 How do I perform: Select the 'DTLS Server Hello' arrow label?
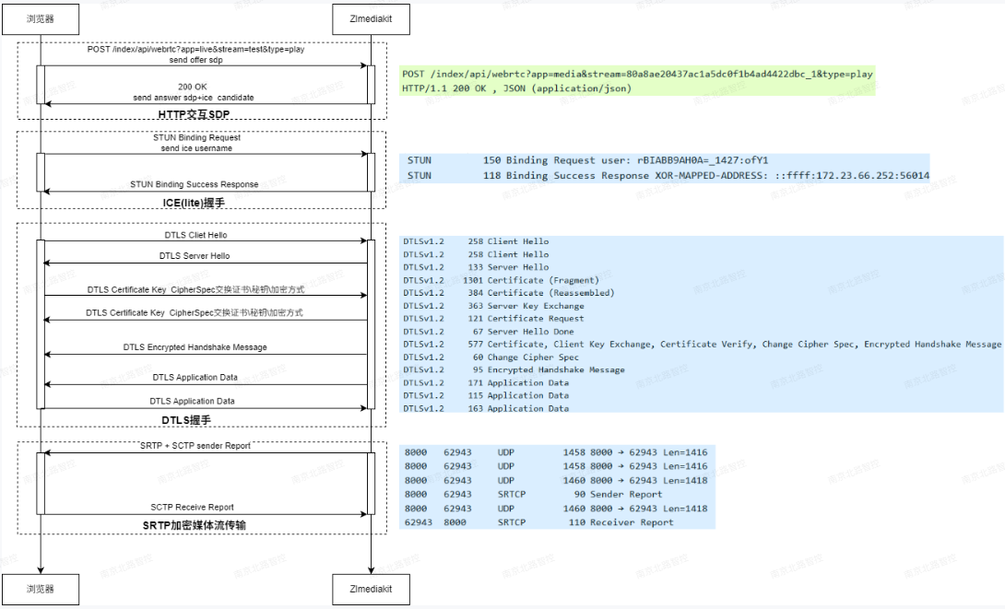pos(195,255)
